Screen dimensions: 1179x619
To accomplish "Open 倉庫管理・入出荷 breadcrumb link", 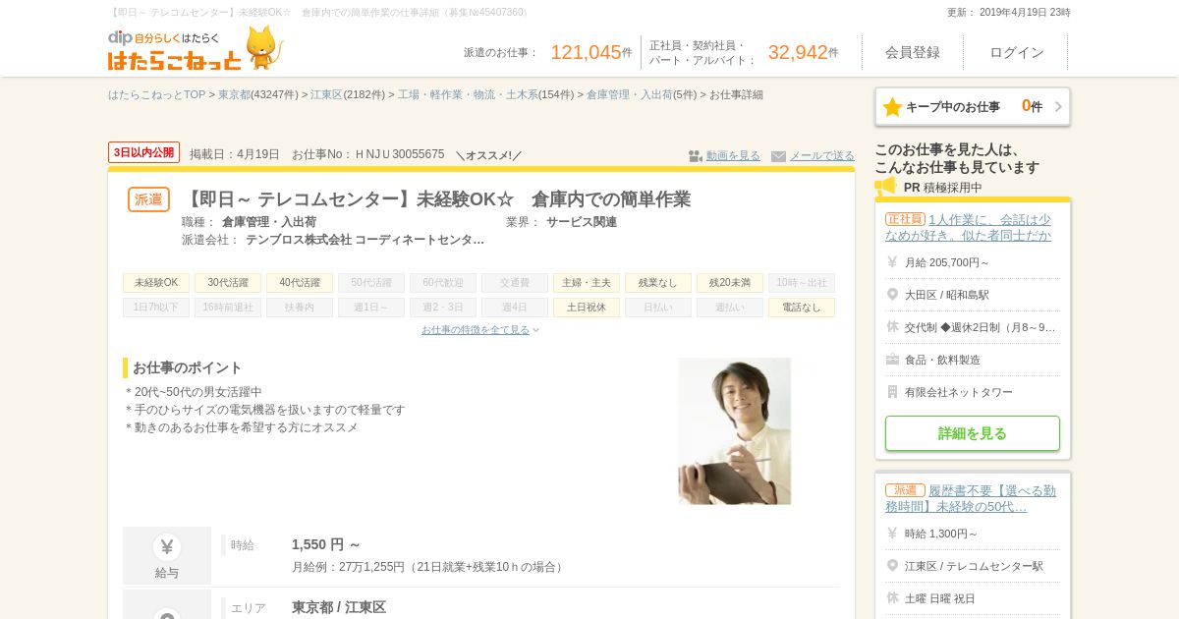I will point(630,95).
